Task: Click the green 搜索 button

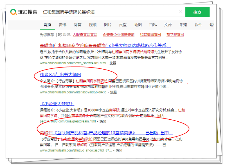Action: [197, 12]
